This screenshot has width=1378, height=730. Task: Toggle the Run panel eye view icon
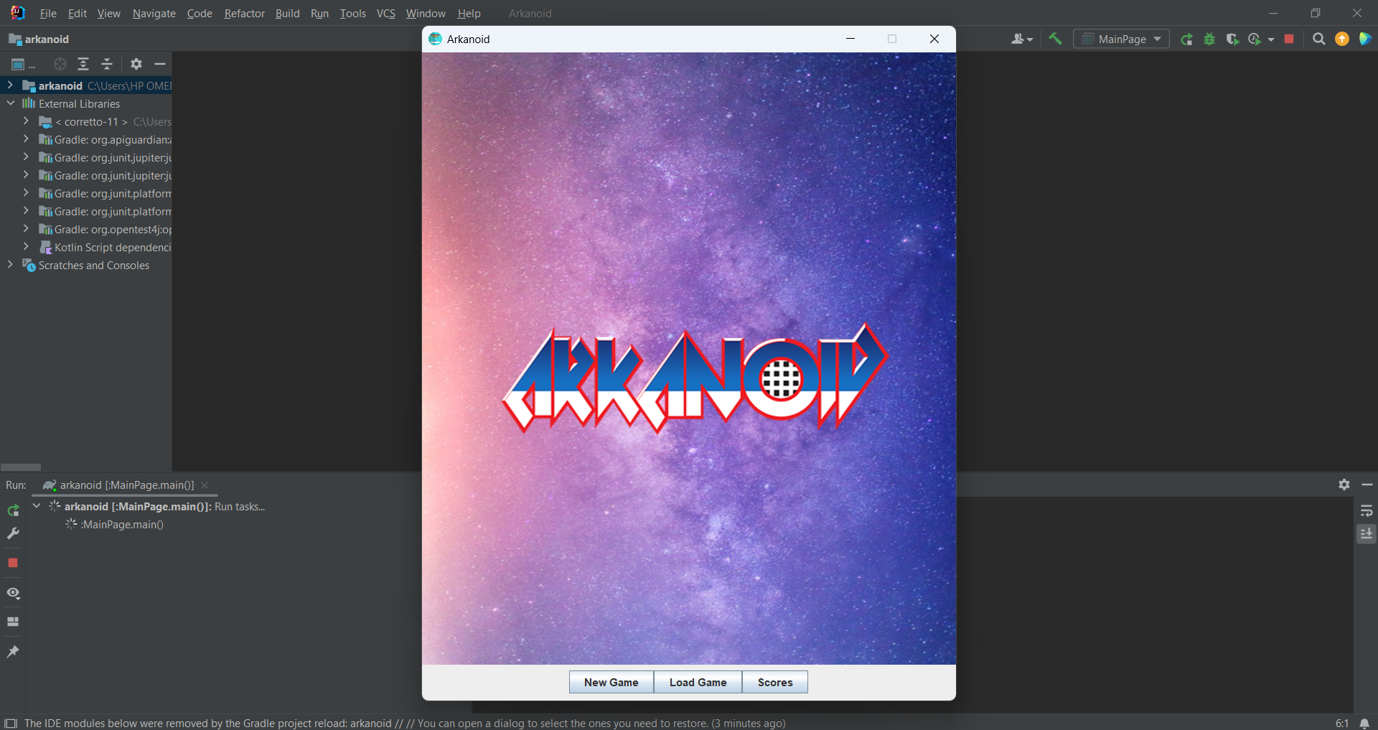point(13,593)
